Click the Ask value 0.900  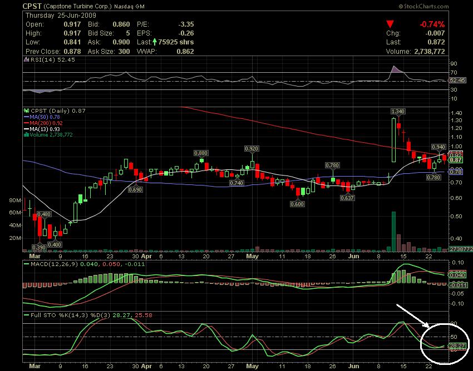[121, 42]
